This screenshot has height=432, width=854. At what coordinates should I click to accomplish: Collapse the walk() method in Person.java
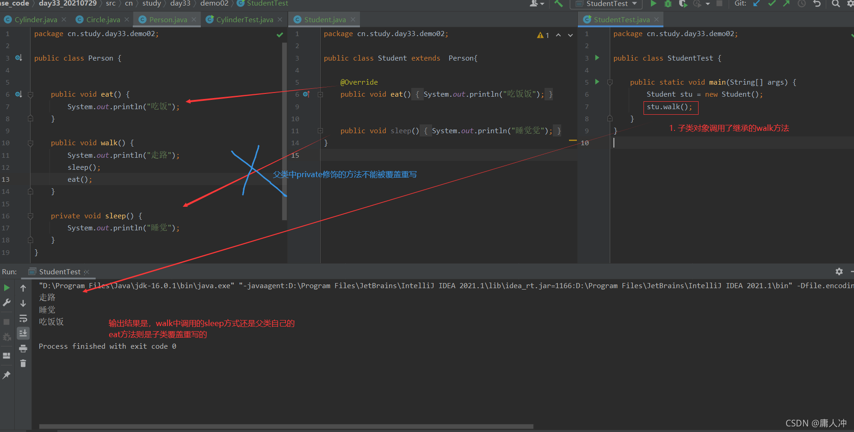click(x=31, y=143)
